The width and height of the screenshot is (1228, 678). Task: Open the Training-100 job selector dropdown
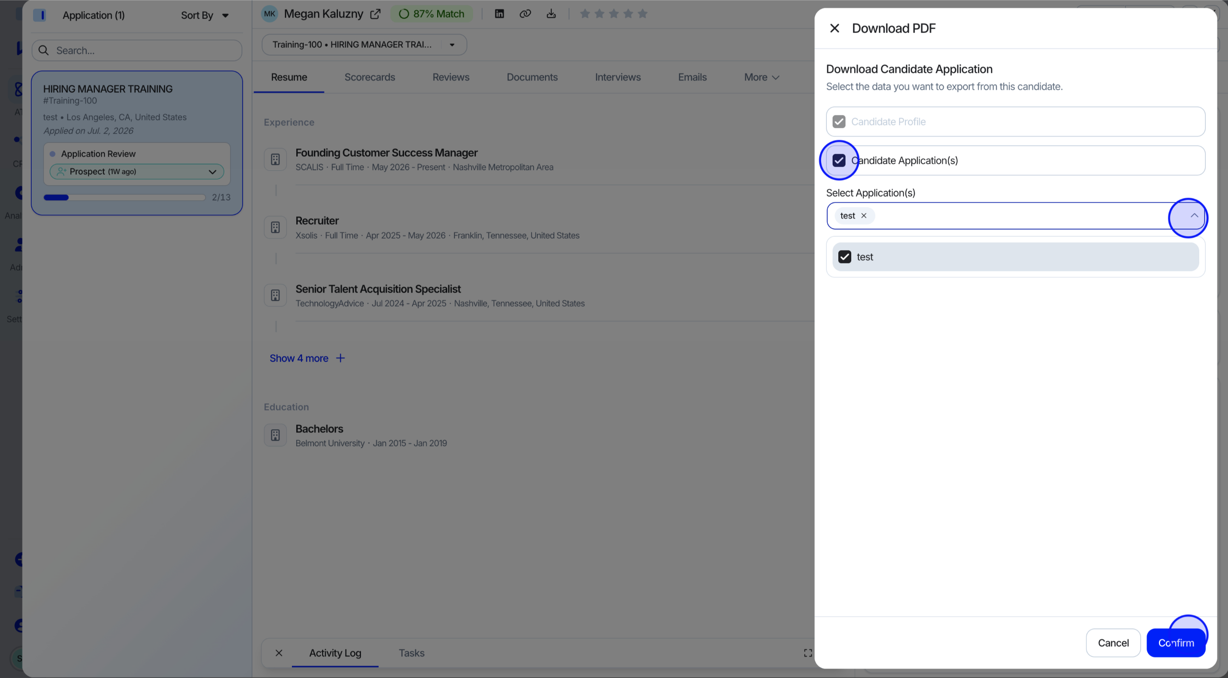point(364,45)
